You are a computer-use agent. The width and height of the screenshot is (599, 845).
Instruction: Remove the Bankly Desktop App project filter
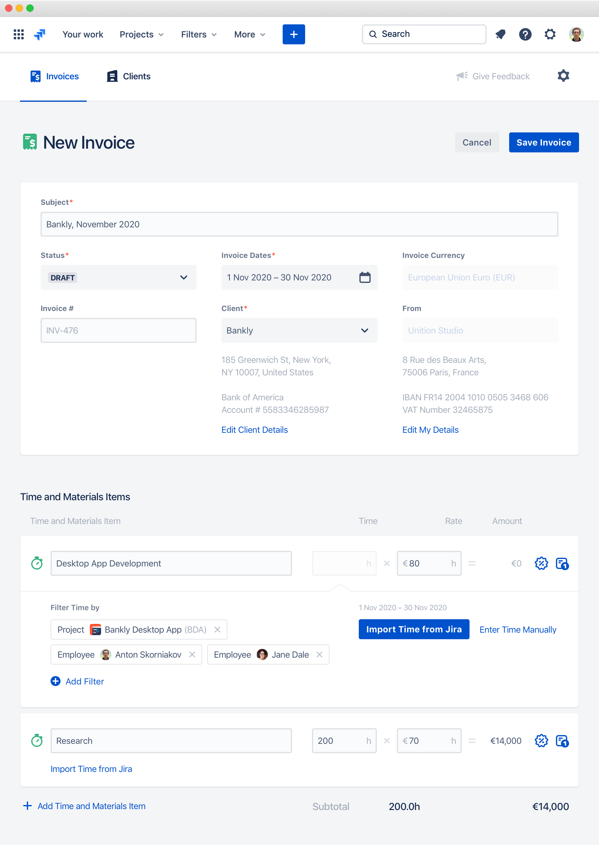click(218, 630)
